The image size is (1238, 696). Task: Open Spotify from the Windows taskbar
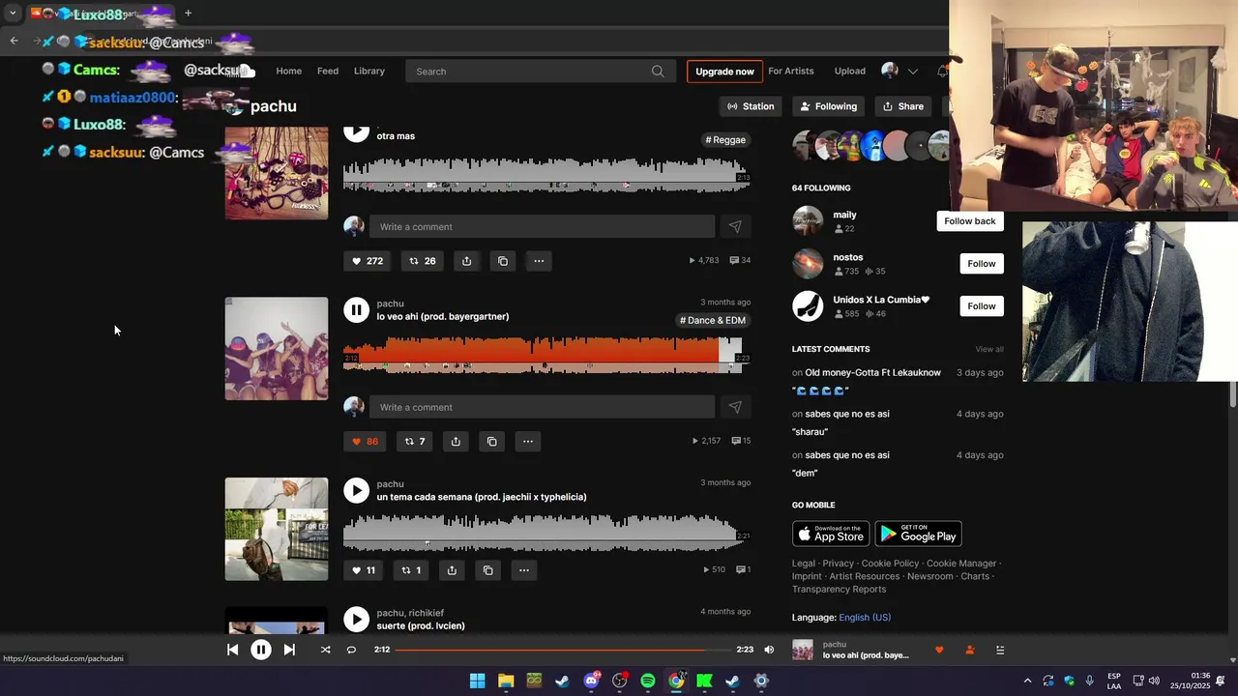coord(648,681)
